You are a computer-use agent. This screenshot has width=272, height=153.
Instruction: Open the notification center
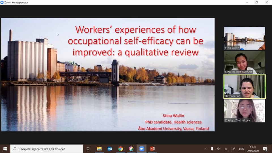265,149
